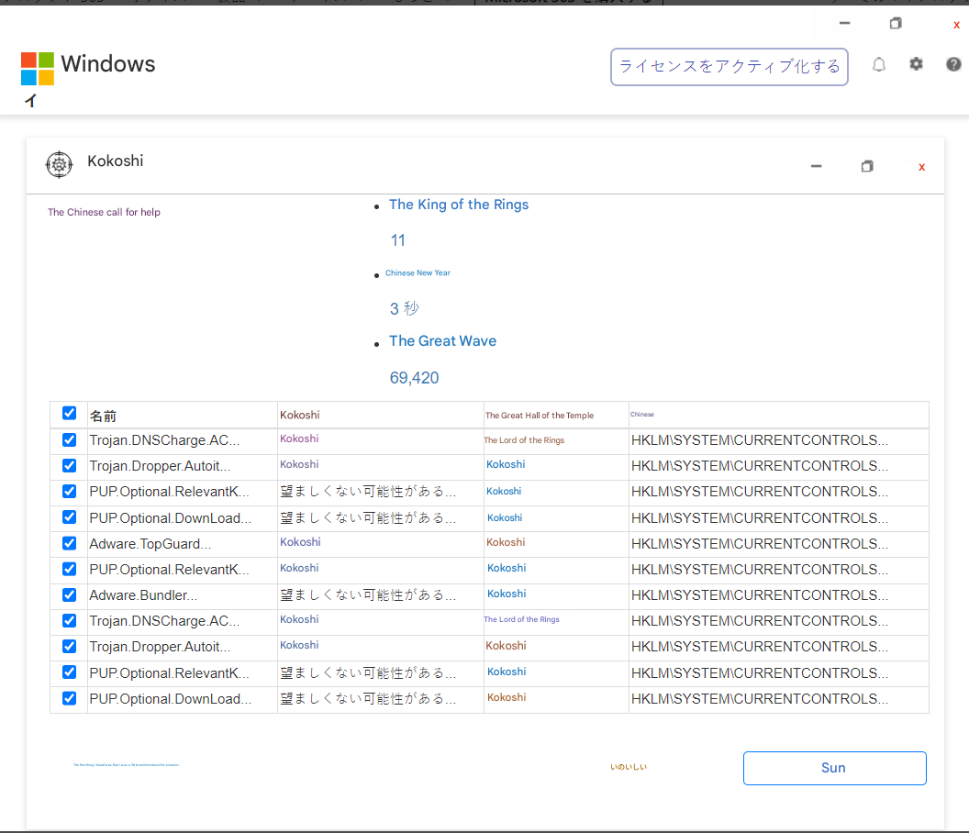The image size is (969, 833).
Task: Click the help question mark icon
Action: (953, 64)
